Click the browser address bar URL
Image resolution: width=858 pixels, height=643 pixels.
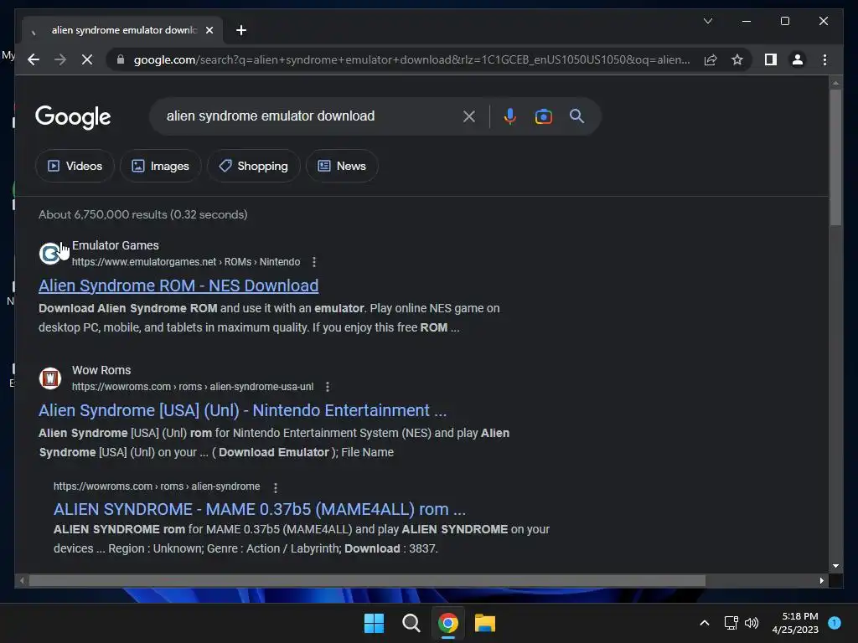click(411, 59)
